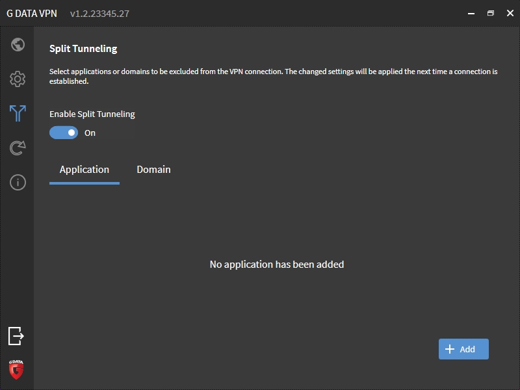This screenshot has height=390, width=520.
Task: Click the Add button
Action: click(463, 349)
